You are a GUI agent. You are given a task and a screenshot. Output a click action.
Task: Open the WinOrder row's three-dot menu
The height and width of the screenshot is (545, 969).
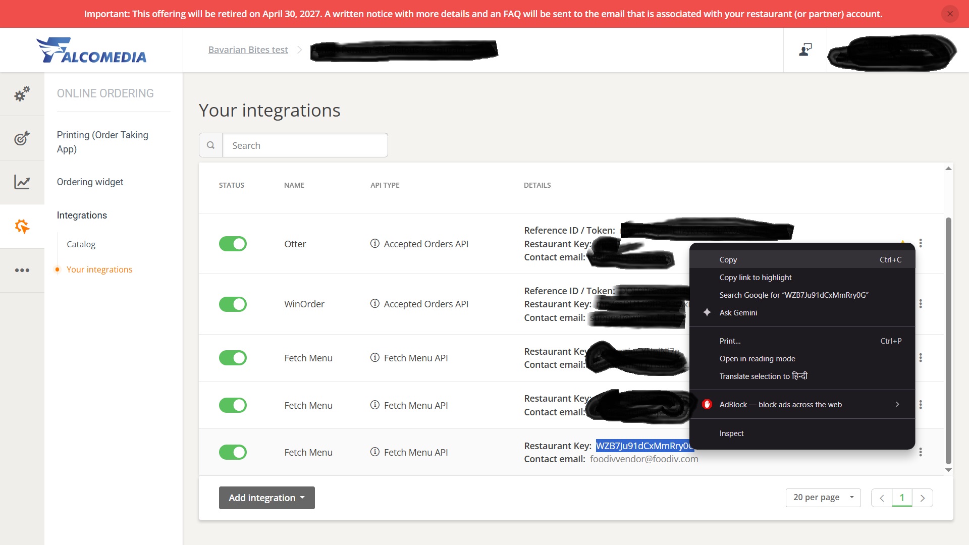point(921,304)
